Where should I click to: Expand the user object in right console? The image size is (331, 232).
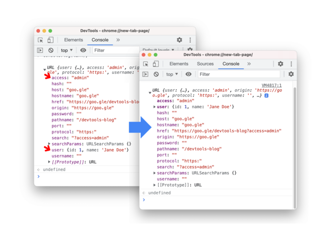pyautogui.click(x=154, y=107)
